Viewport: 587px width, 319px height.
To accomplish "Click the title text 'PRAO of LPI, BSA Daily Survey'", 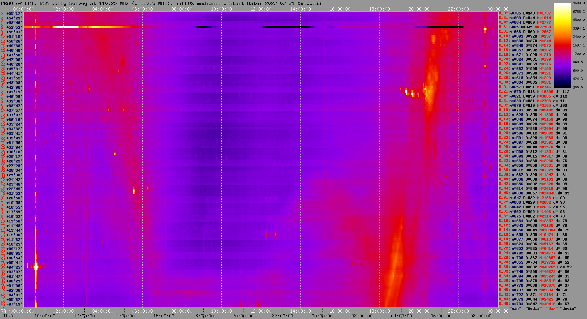I will 44,3.
